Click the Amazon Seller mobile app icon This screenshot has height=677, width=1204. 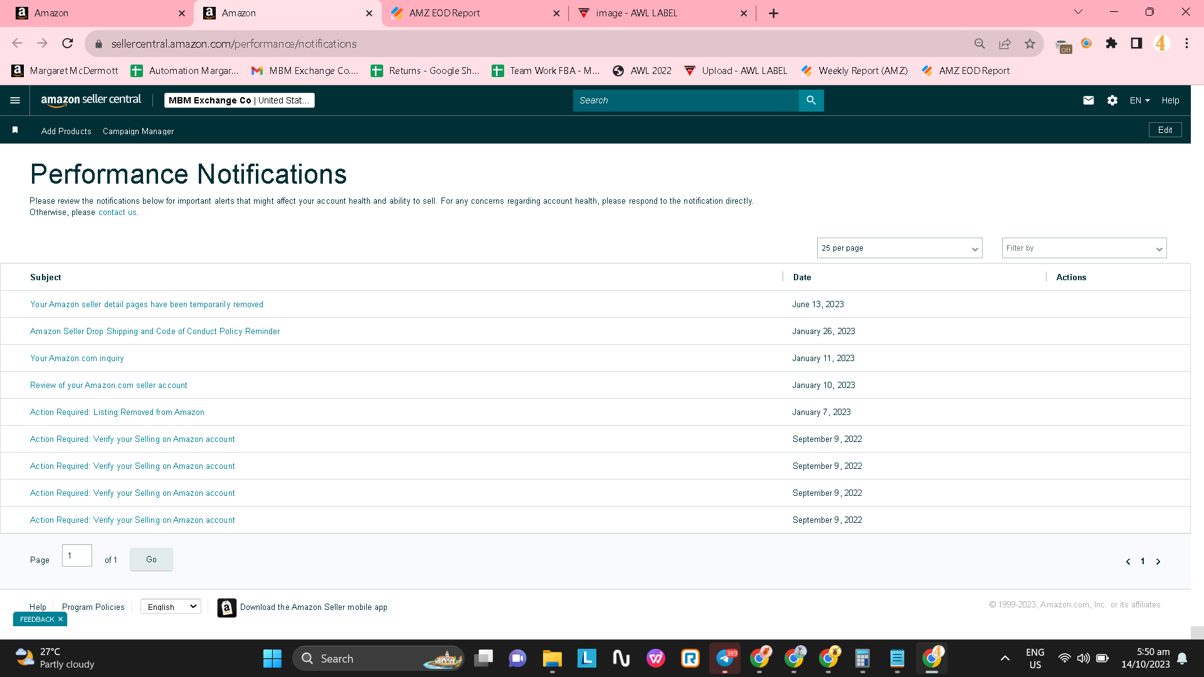227,607
